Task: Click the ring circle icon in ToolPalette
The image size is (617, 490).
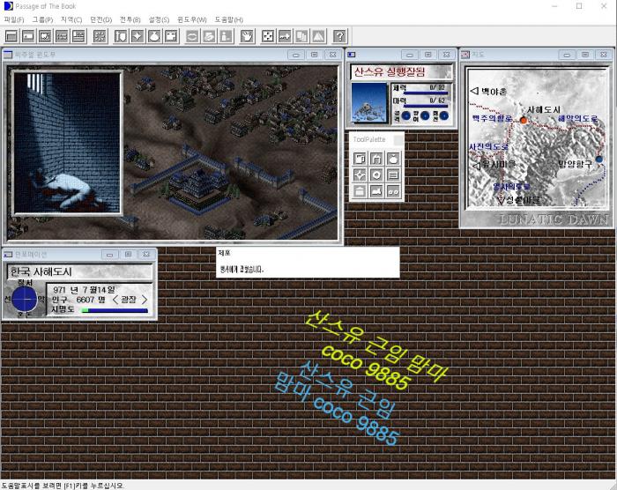Action: tap(376, 174)
